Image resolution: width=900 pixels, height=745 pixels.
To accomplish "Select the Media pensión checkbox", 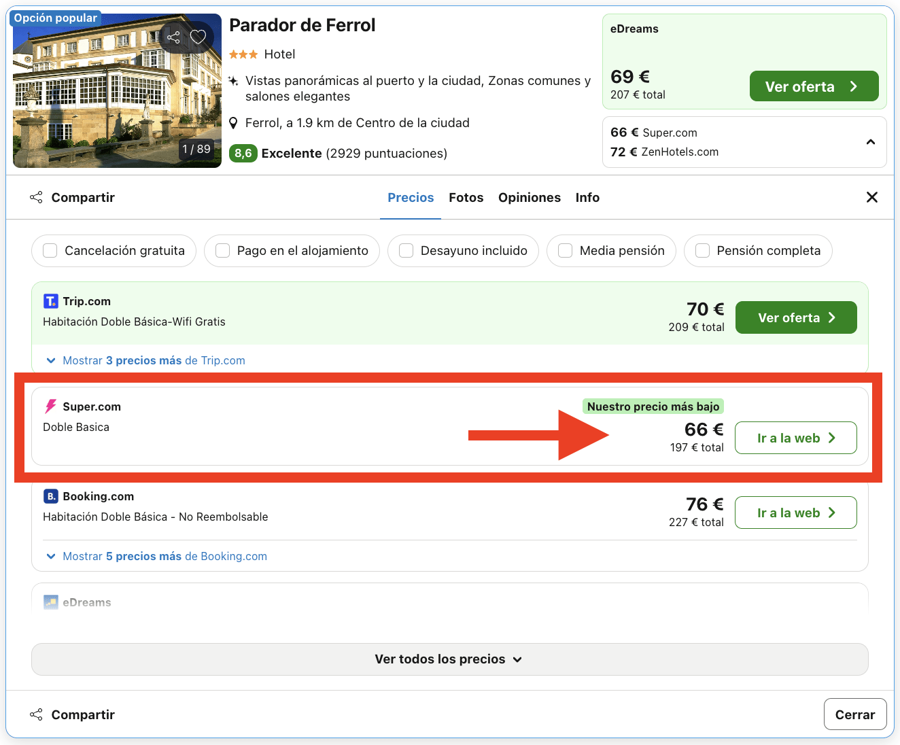I will [566, 251].
